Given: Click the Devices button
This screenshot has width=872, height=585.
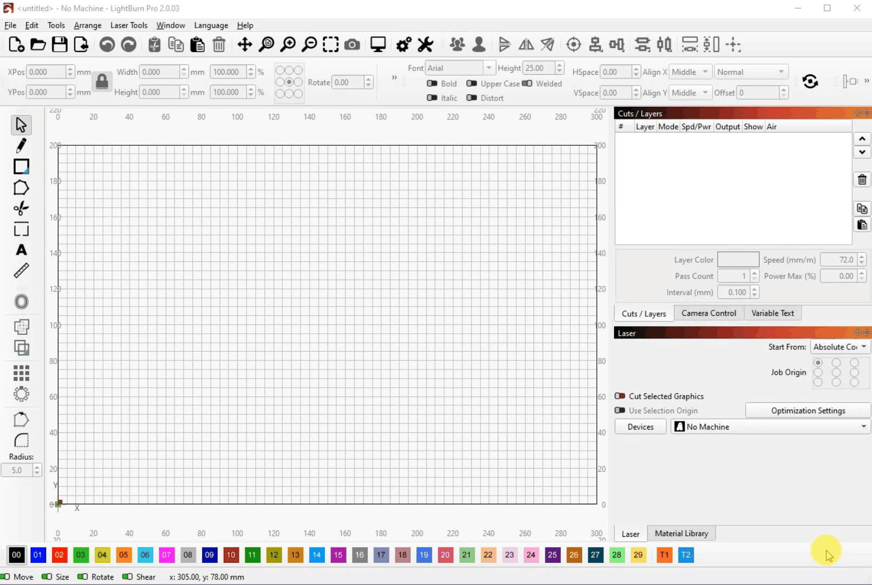Looking at the screenshot, I should (x=640, y=427).
